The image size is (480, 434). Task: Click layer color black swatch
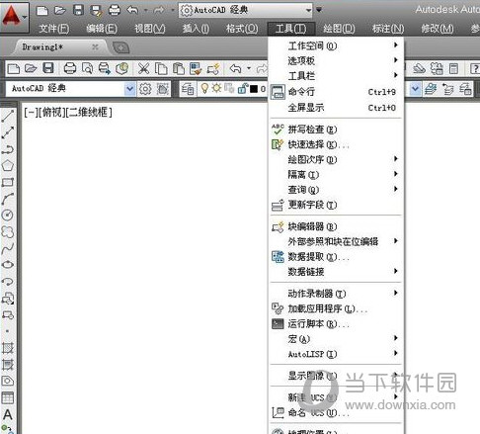click(254, 89)
